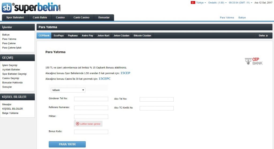The height and width of the screenshot is (149, 274).
Task: Click the Turkish flag icon
Action: [x=193, y=2]
